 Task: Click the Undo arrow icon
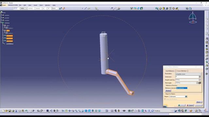pos(26,111)
